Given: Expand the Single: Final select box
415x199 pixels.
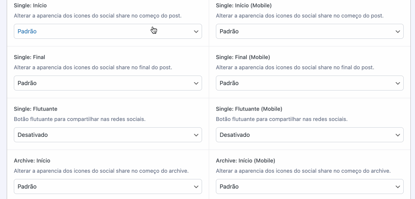Looking at the screenshot, I should pyautogui.click(x=108, y=83).
